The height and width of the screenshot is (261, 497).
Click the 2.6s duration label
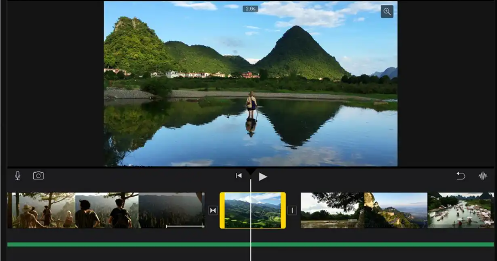click(x=250, y=9)
